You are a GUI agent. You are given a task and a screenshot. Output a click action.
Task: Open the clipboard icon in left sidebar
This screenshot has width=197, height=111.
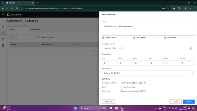pyautogui.click(x=3, y=27)
